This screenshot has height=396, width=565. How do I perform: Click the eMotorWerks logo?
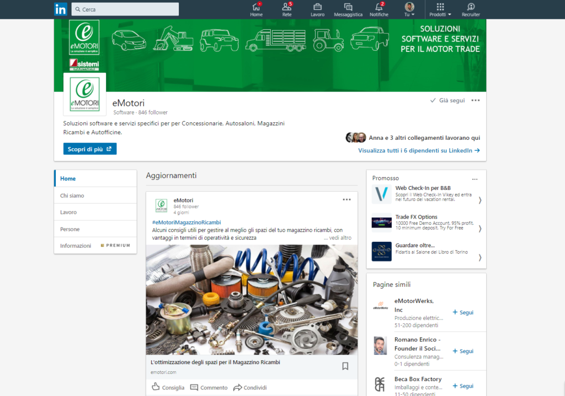[381, 306]
